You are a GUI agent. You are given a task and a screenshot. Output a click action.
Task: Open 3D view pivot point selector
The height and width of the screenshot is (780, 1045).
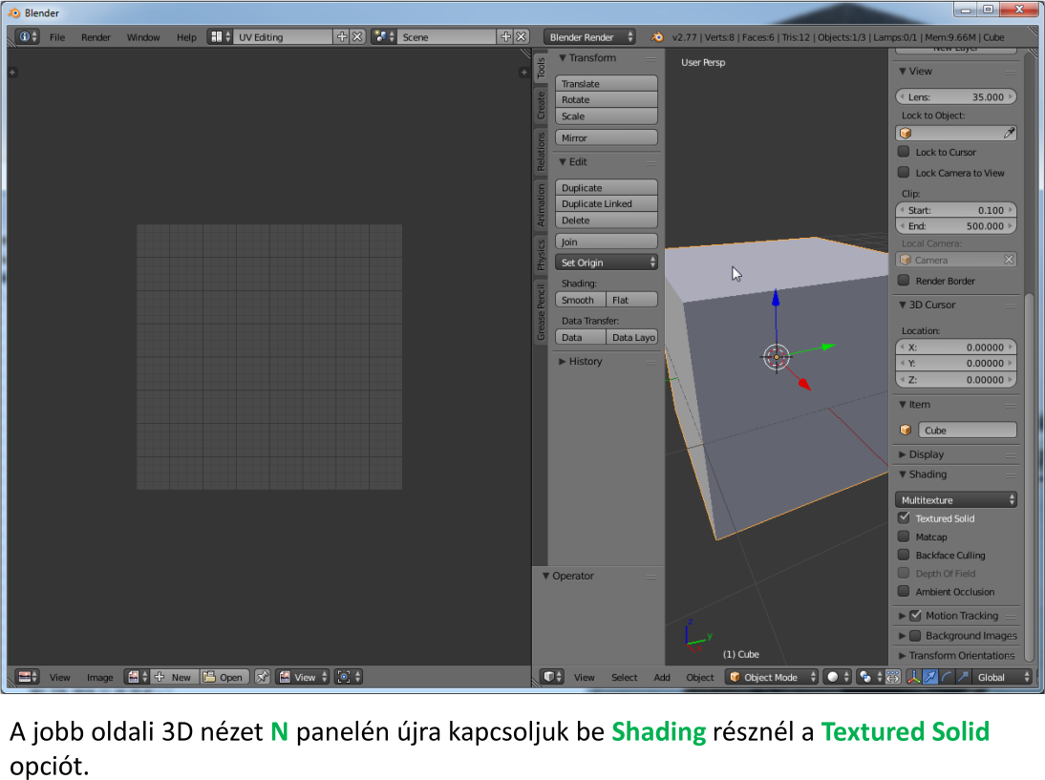click(868, 677)
